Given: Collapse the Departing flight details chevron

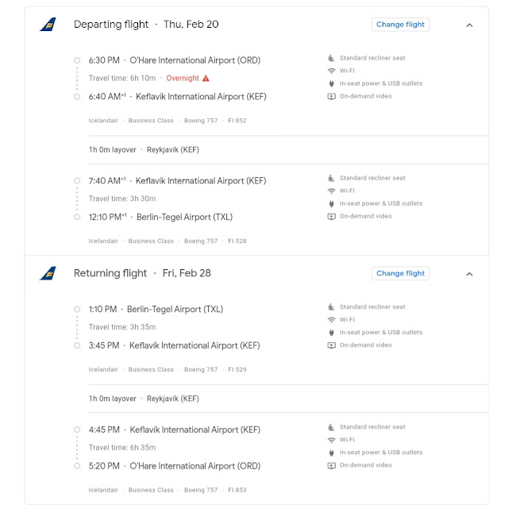Looking at the screenshot, I should tap(469, 25).
